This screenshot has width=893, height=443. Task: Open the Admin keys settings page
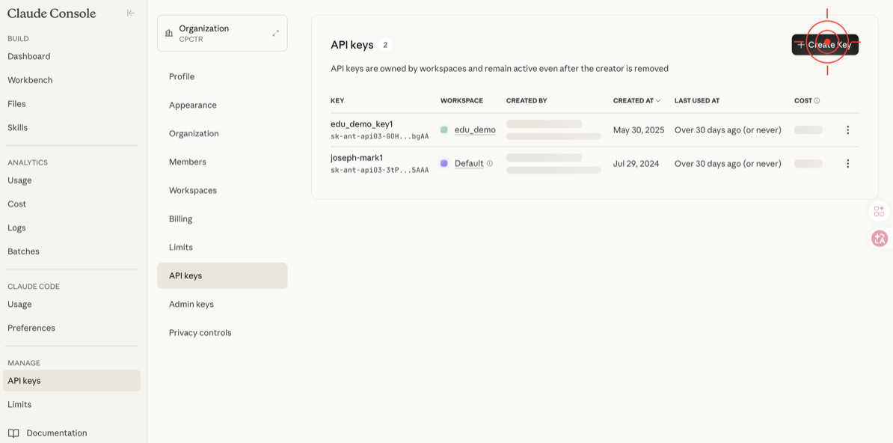click(x=191, y=305)
